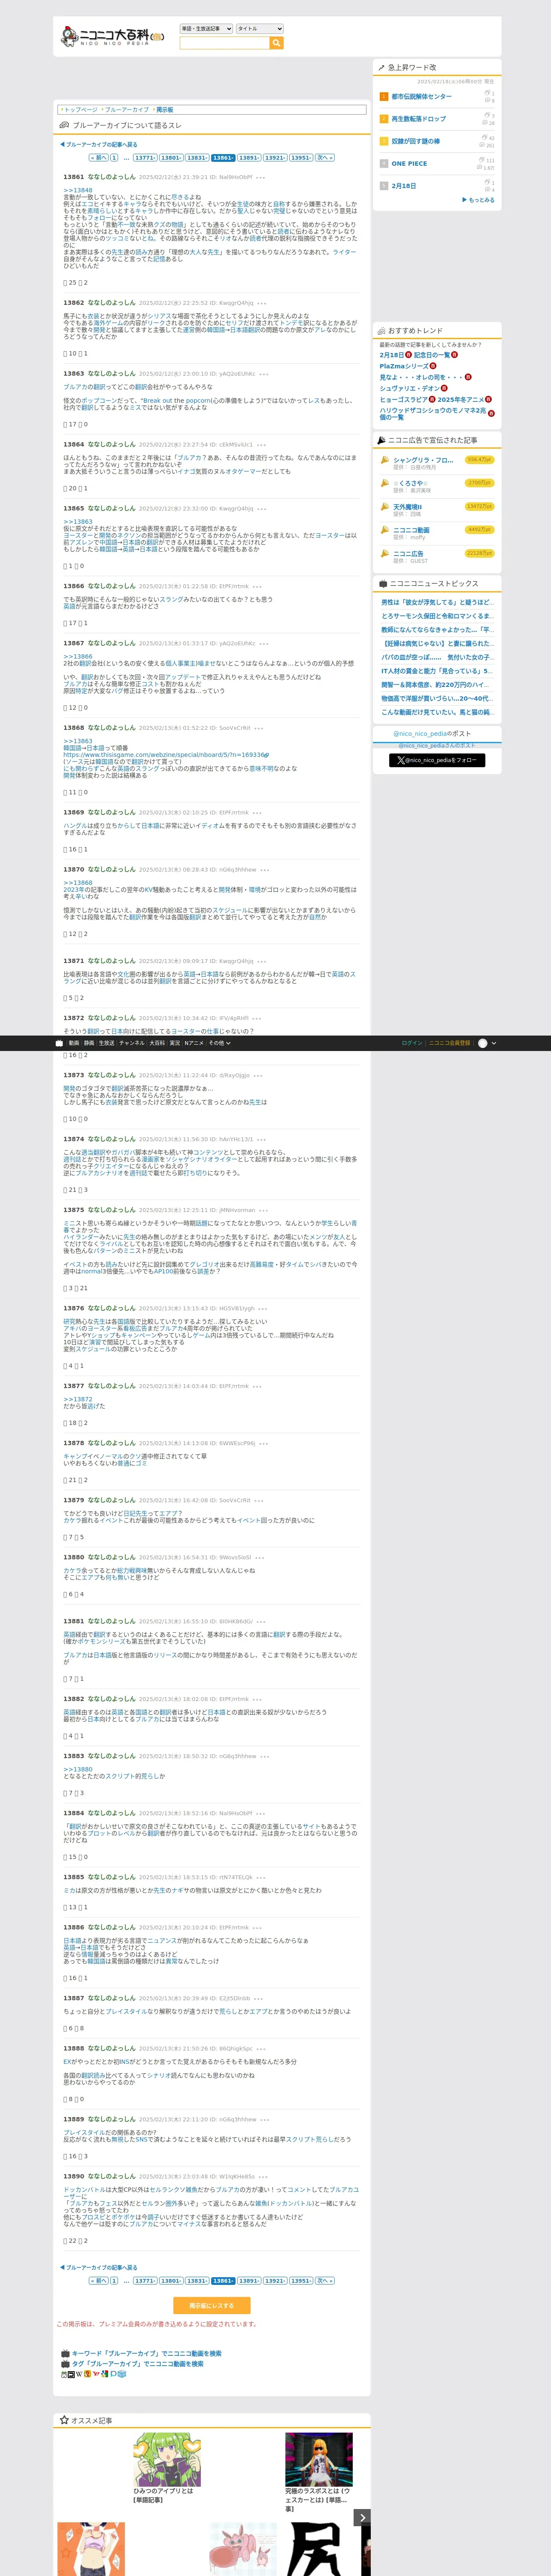Click megaphone icon beside ニコニコ動画 ad
This screenshot has height=2576, width=551.
384,530
